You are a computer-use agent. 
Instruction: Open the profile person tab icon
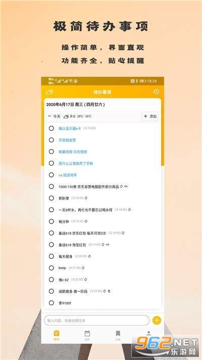click(x=148, y=333)
